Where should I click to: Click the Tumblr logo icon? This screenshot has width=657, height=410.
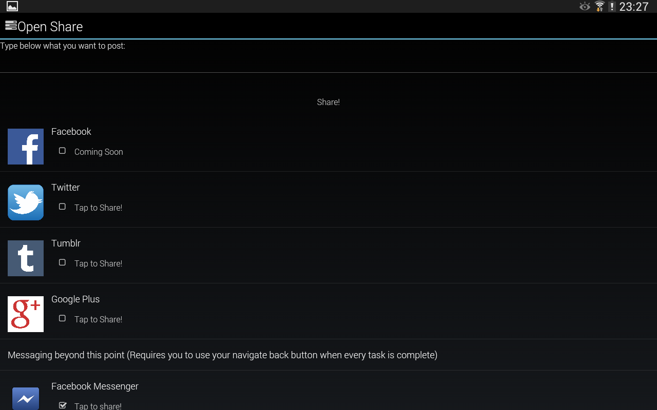26,258
